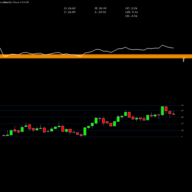Click the 'OH: 9.14' reading
This screenshot has height=192, width=192.
(131, 12)
